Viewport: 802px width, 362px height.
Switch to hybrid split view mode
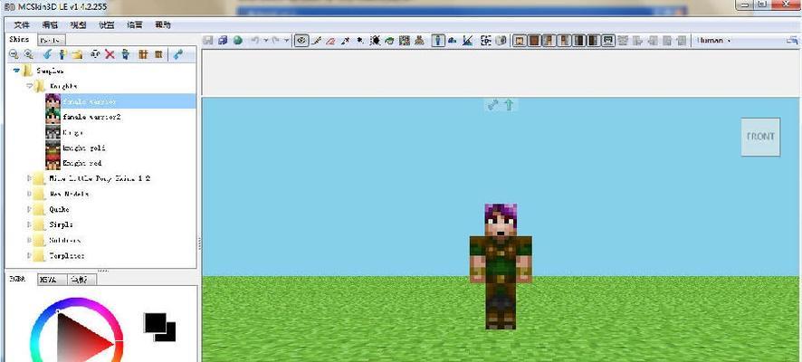(x=467, y=41)
